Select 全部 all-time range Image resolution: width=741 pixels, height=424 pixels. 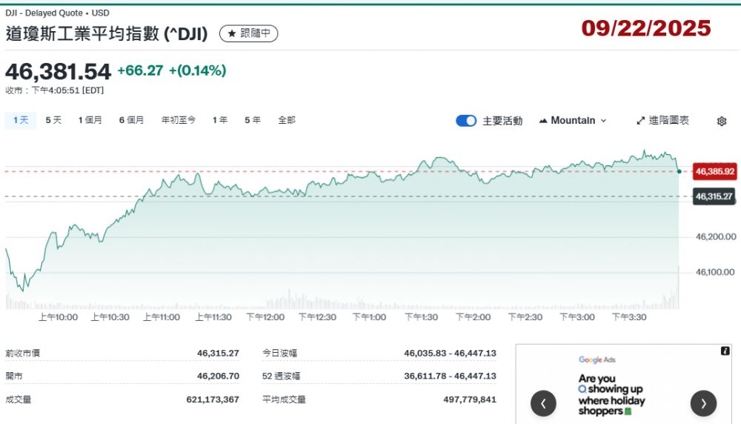287,120
